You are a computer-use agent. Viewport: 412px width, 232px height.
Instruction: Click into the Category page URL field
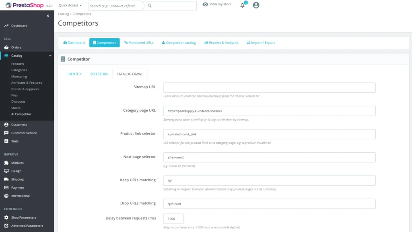click(269, 111)
